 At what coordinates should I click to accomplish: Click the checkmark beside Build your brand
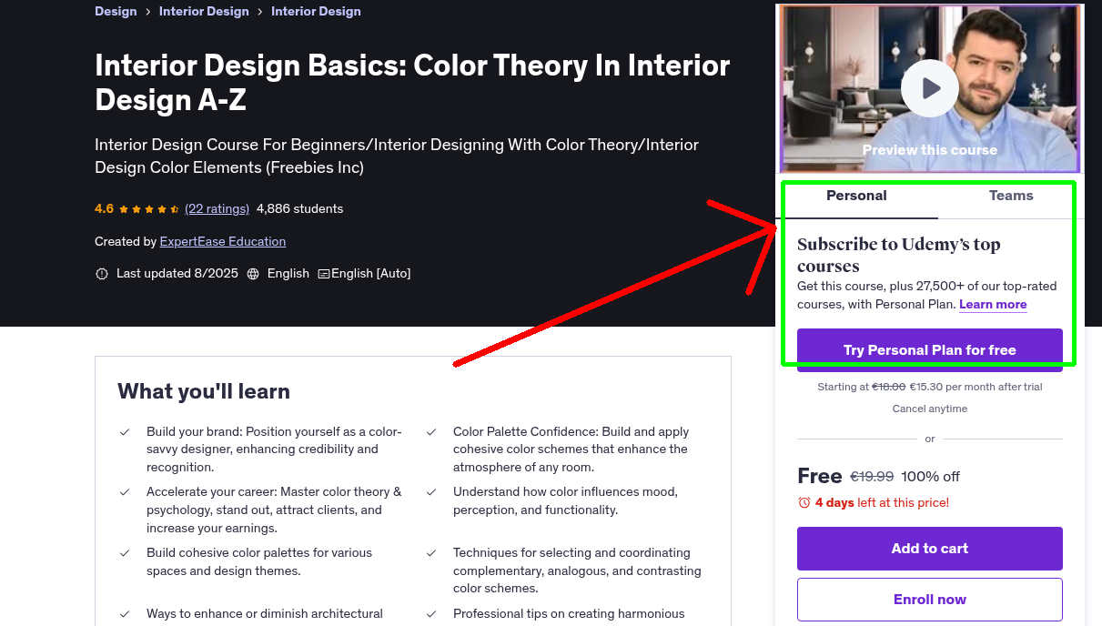[x=125, y=432]
